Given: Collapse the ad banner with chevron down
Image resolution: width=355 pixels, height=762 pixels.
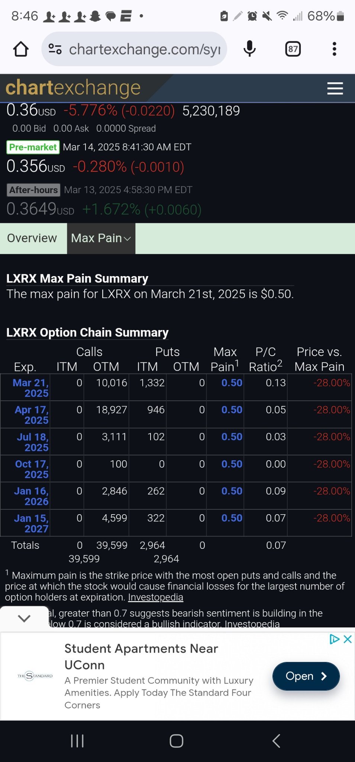Looking at the screenshot, I should 24,618.
